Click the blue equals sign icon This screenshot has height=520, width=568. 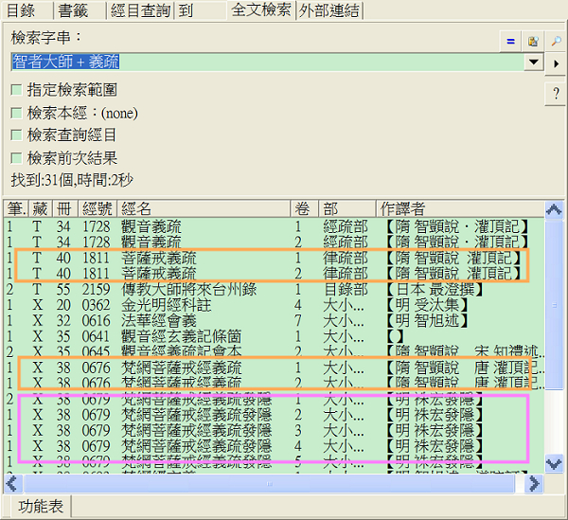[510, 41]
